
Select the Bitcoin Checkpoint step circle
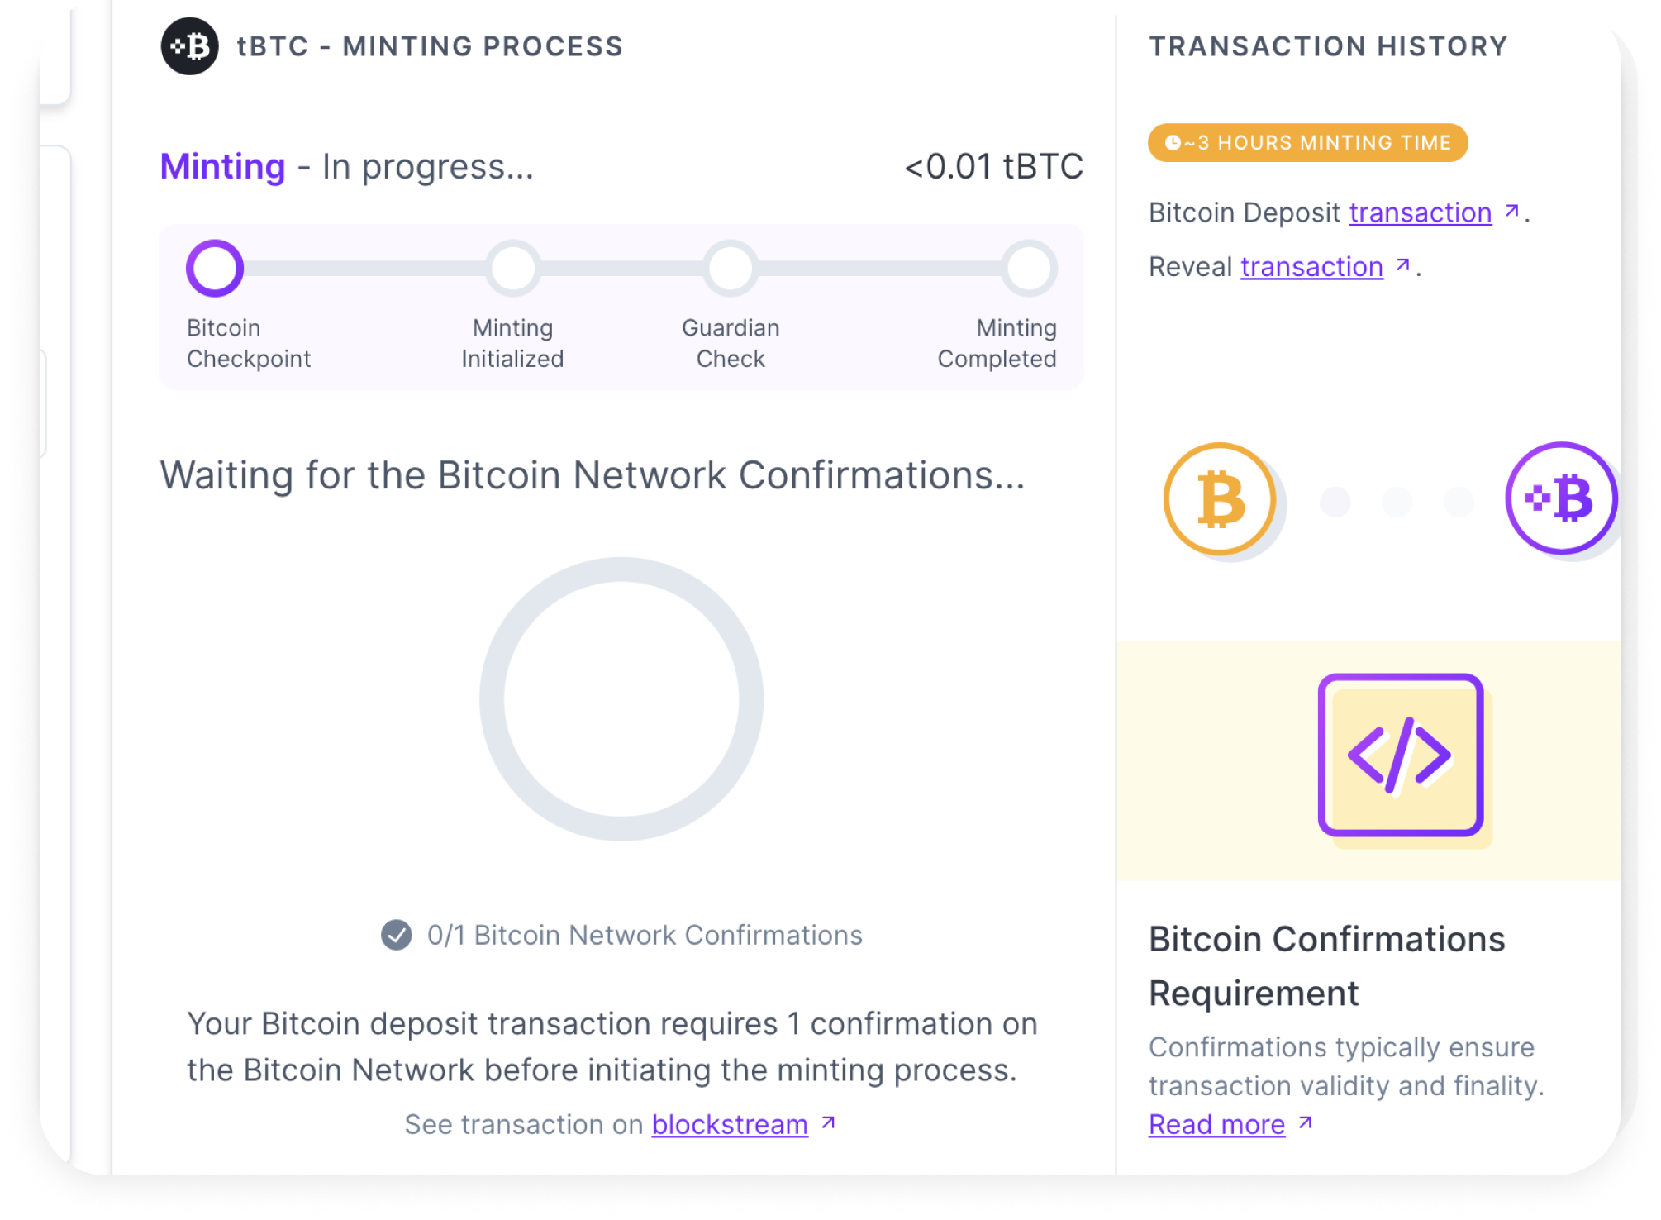[215, 268]
